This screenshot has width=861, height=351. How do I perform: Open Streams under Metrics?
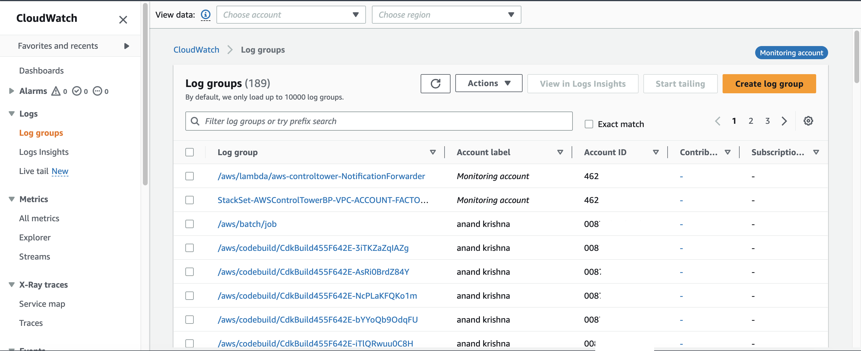click(x=34, y=257)
